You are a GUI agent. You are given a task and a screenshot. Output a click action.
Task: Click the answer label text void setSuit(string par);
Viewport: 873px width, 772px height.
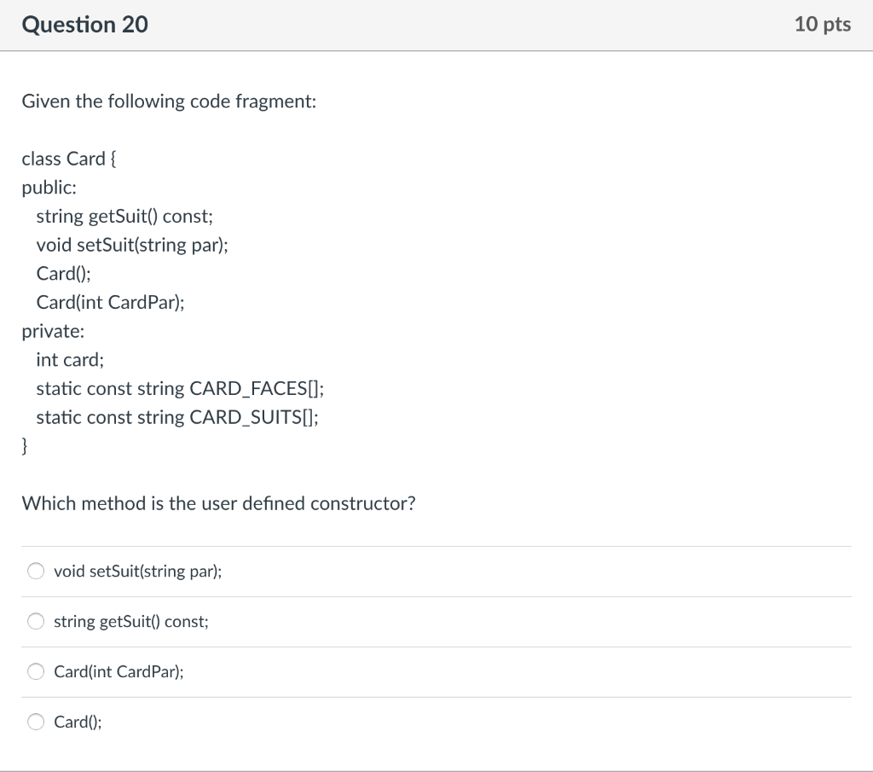pos(137,572)
